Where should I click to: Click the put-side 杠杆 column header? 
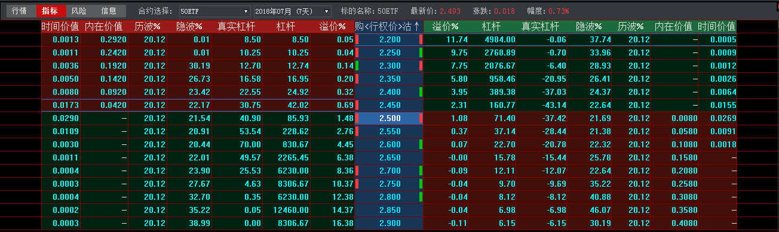(491, 27)
